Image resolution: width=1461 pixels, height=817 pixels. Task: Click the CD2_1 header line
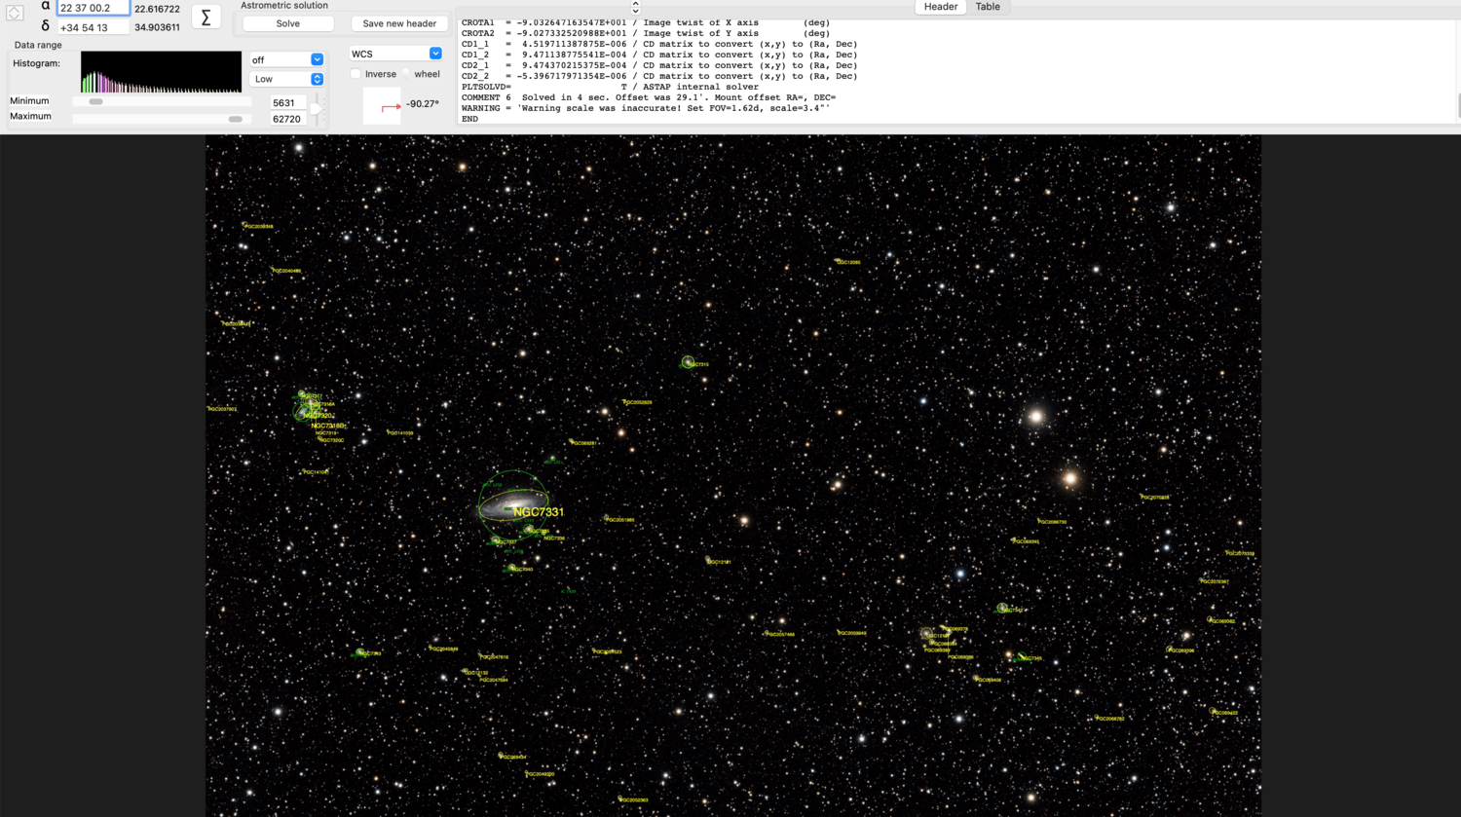click(659, 65)
